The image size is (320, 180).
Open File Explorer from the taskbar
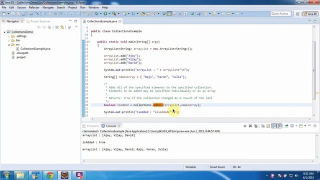tap(20, 175)
